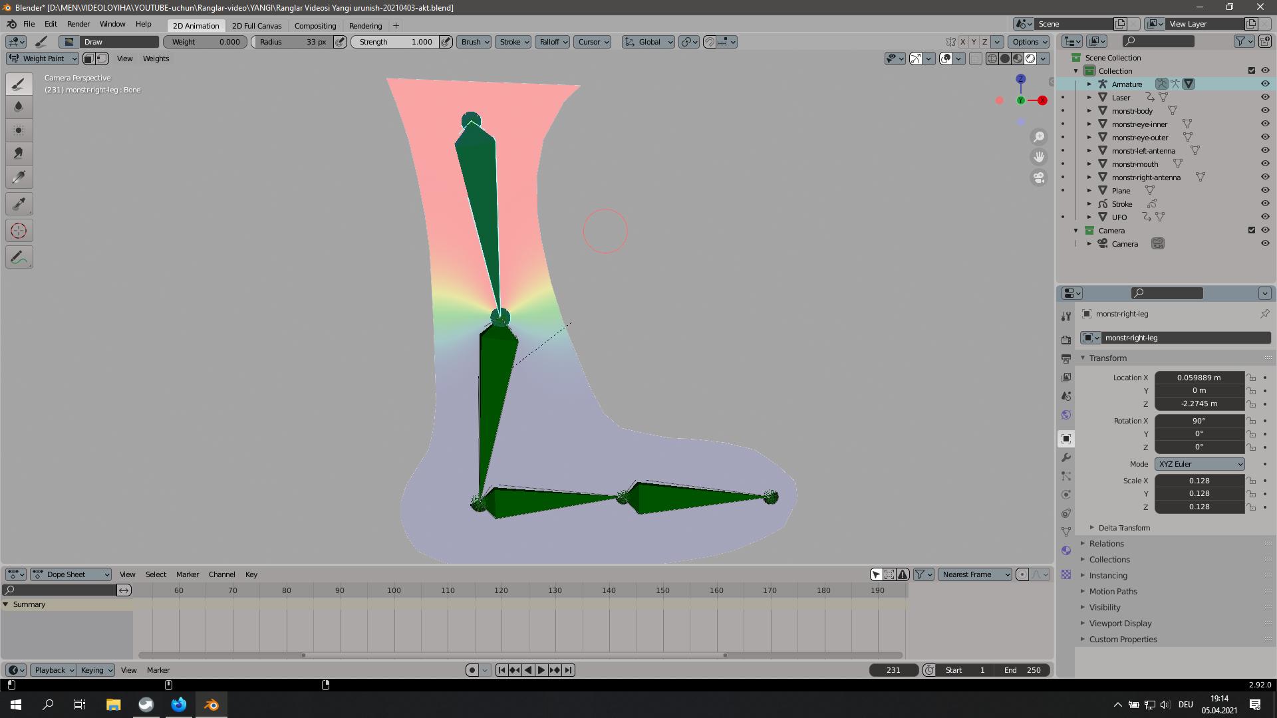Open the Object Data properties tab

(x=1066, y=532)
